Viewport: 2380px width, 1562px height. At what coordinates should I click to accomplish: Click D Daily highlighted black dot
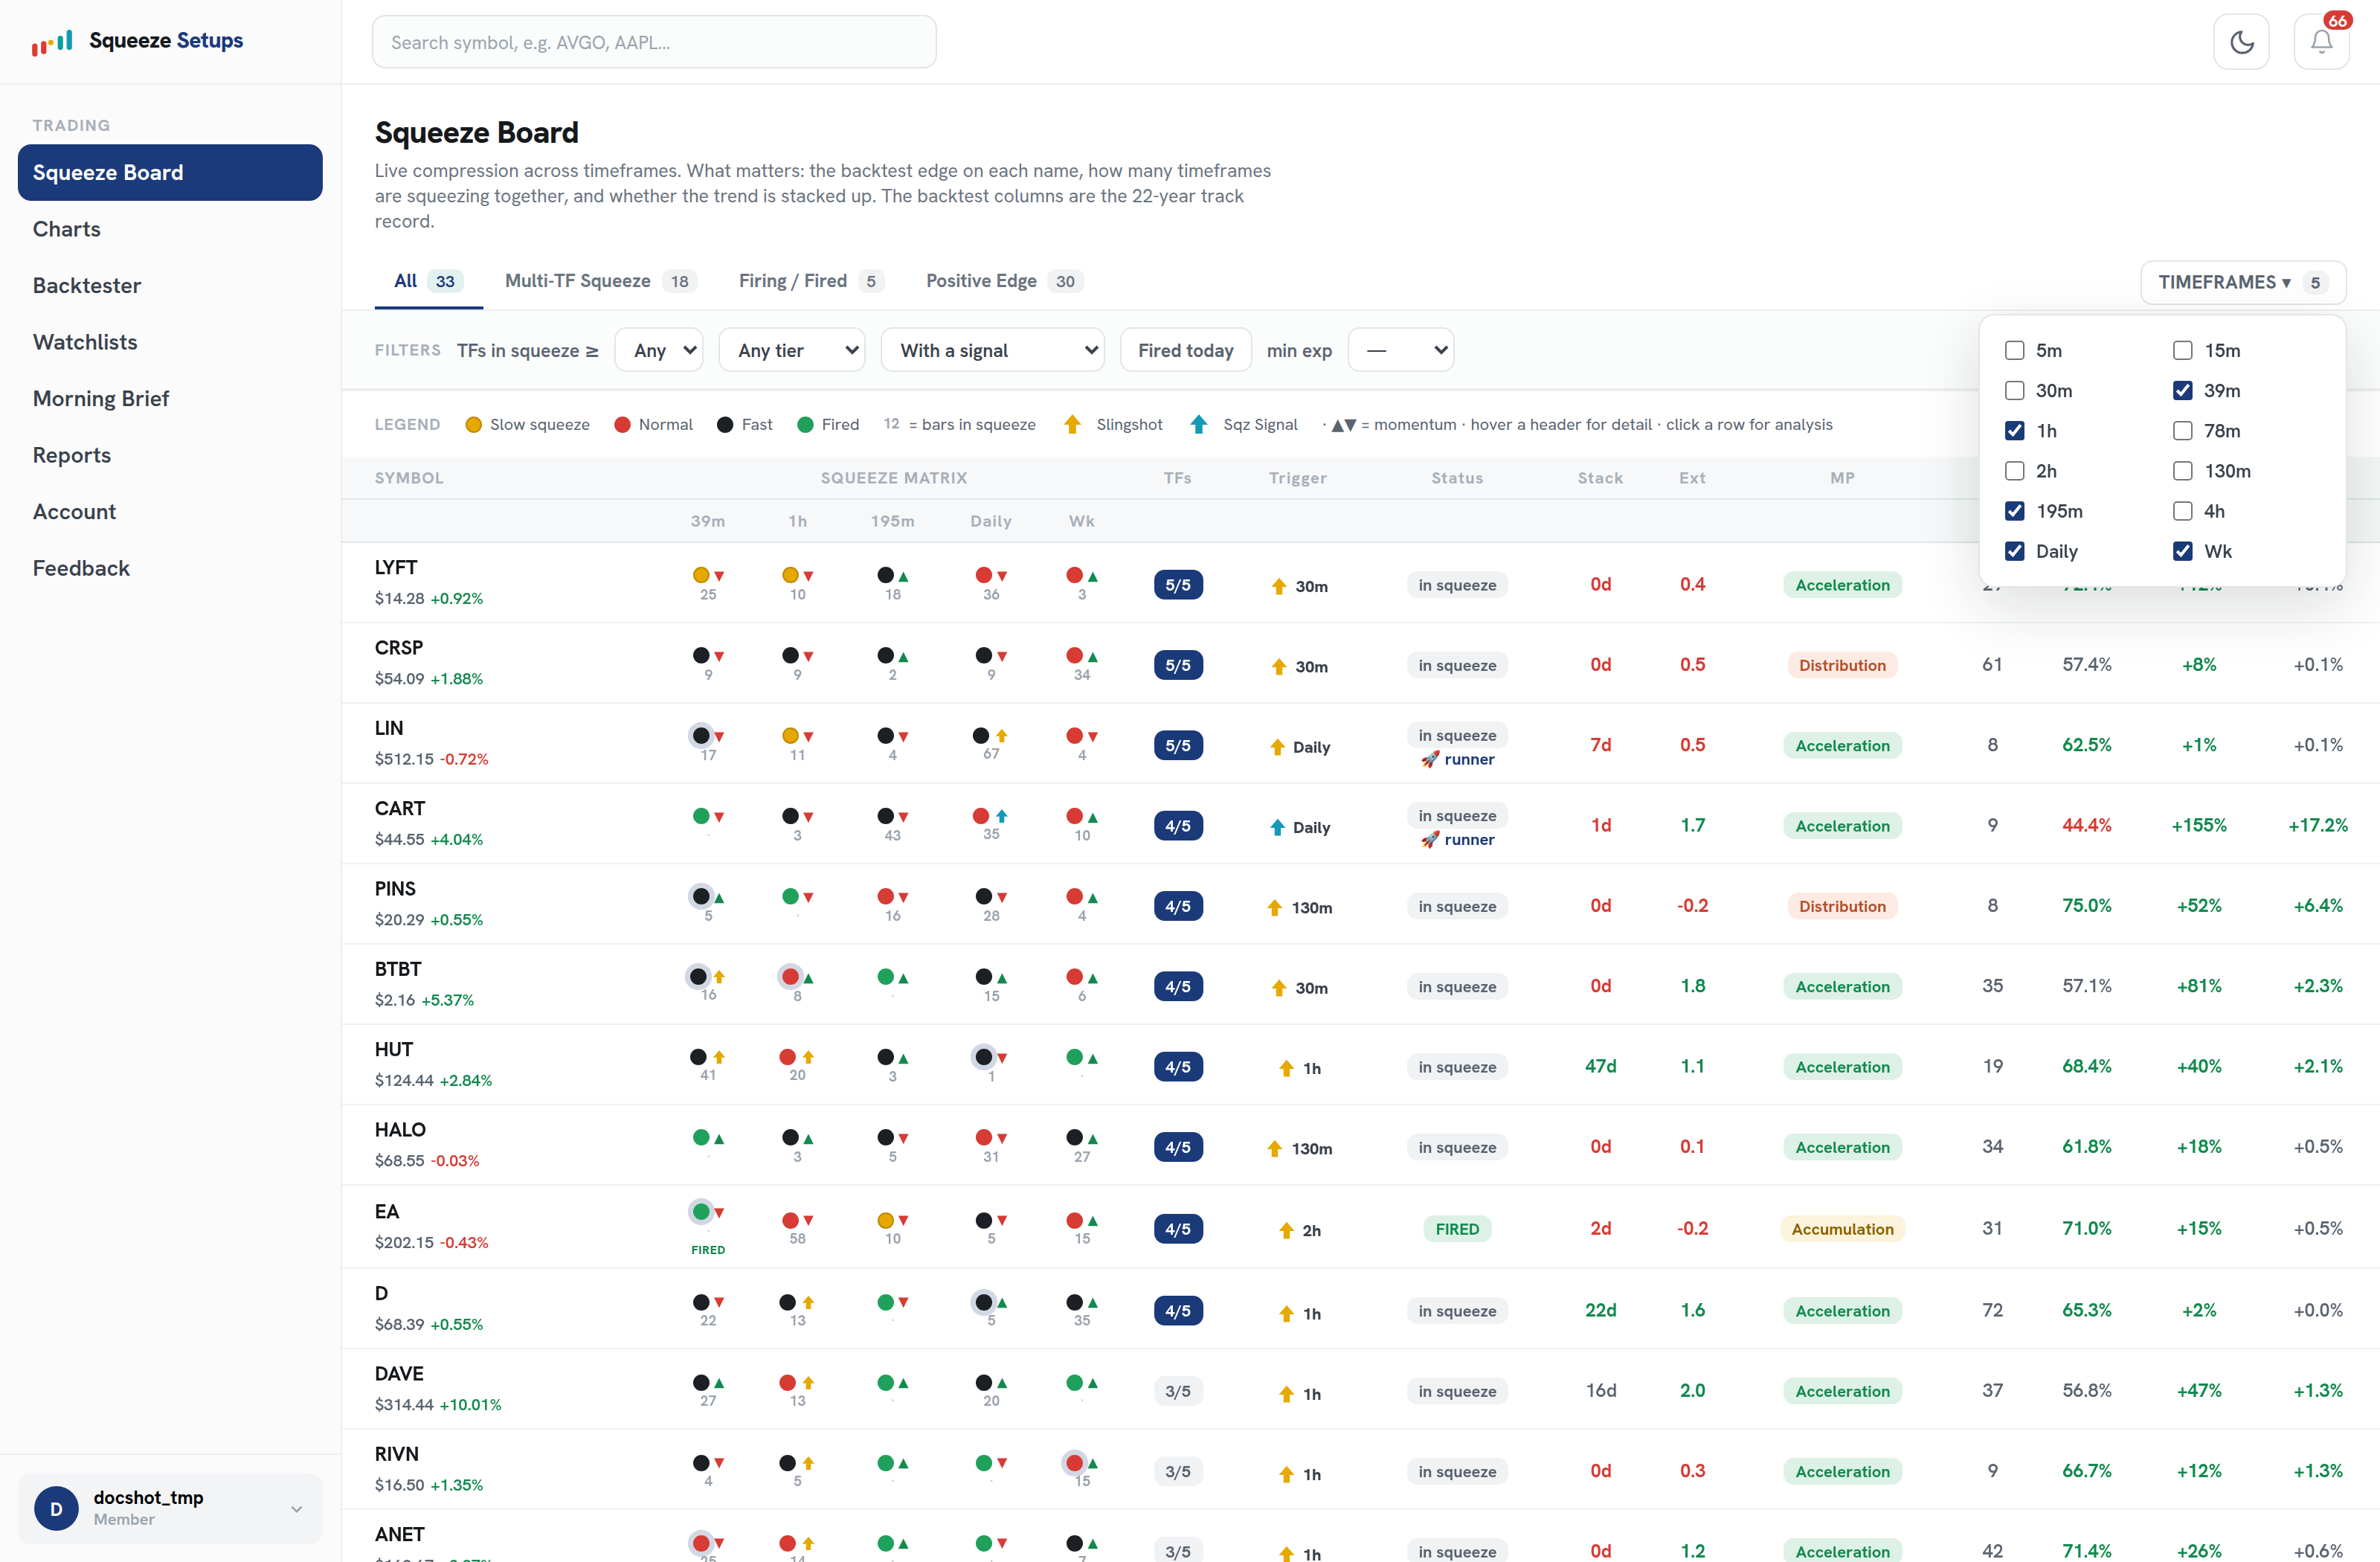pyautogui.click(x=984, y=1302)
